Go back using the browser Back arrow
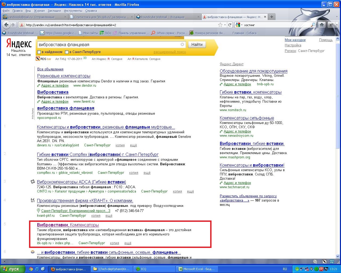Viewport: 341px width, 273px height. (6, 25)
